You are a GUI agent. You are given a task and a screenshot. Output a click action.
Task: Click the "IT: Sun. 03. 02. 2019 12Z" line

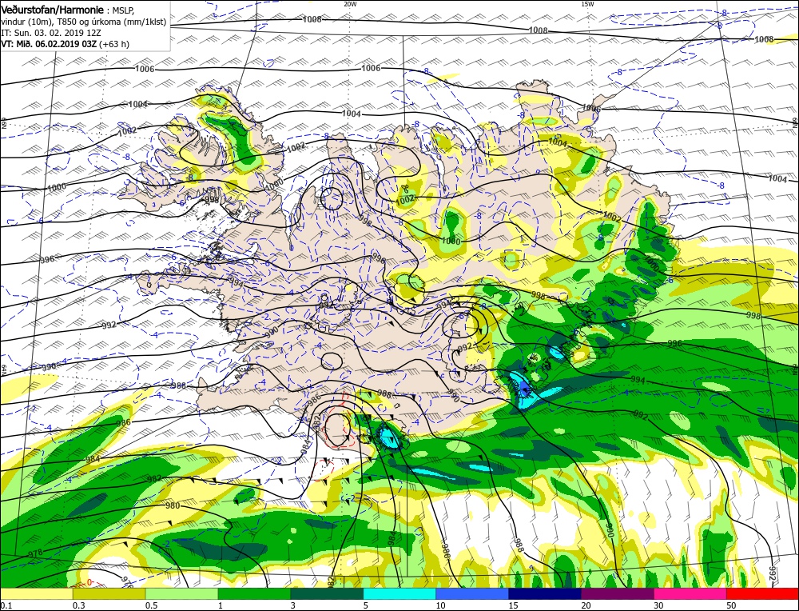click(51, 33)
